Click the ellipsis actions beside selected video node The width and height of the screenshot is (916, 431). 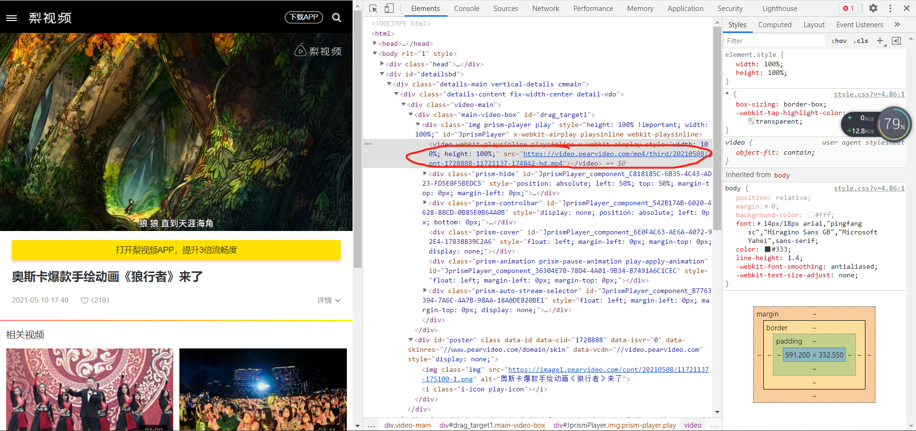pyautogui.click(x=368, y=144)
